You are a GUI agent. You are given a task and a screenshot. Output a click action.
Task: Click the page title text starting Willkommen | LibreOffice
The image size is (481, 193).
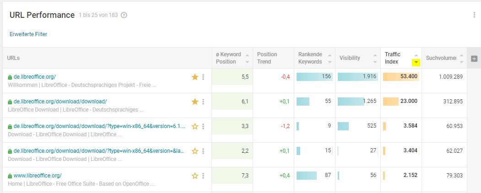tap(82, 85)
